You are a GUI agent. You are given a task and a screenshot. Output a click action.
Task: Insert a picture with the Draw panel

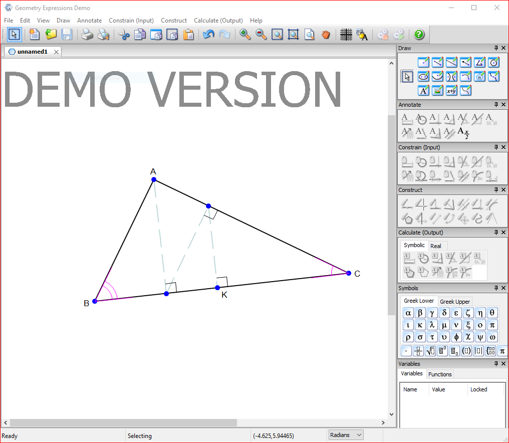(x=437, y=91)
